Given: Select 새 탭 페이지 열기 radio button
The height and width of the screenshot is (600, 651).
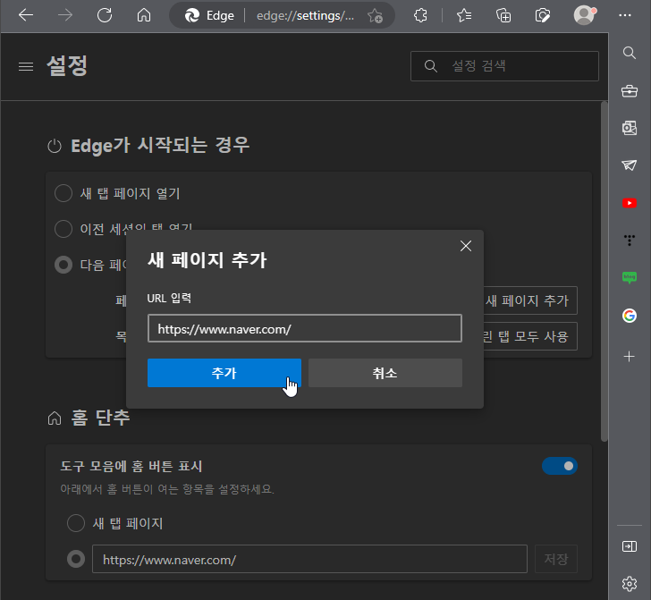Looking at the screenshot, I should [63, 193].
